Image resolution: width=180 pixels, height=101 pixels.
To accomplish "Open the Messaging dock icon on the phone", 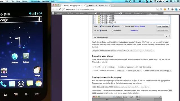I will pos(30,84).
